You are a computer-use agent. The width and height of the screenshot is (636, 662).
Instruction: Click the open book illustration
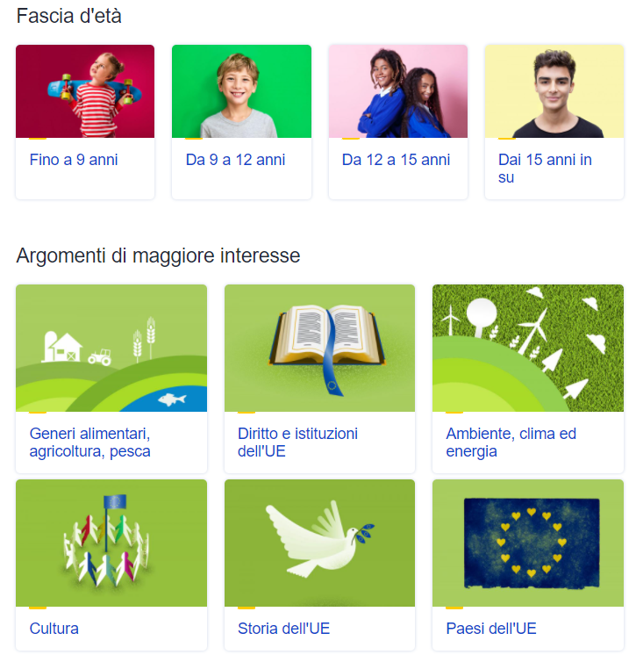(319, 349)
